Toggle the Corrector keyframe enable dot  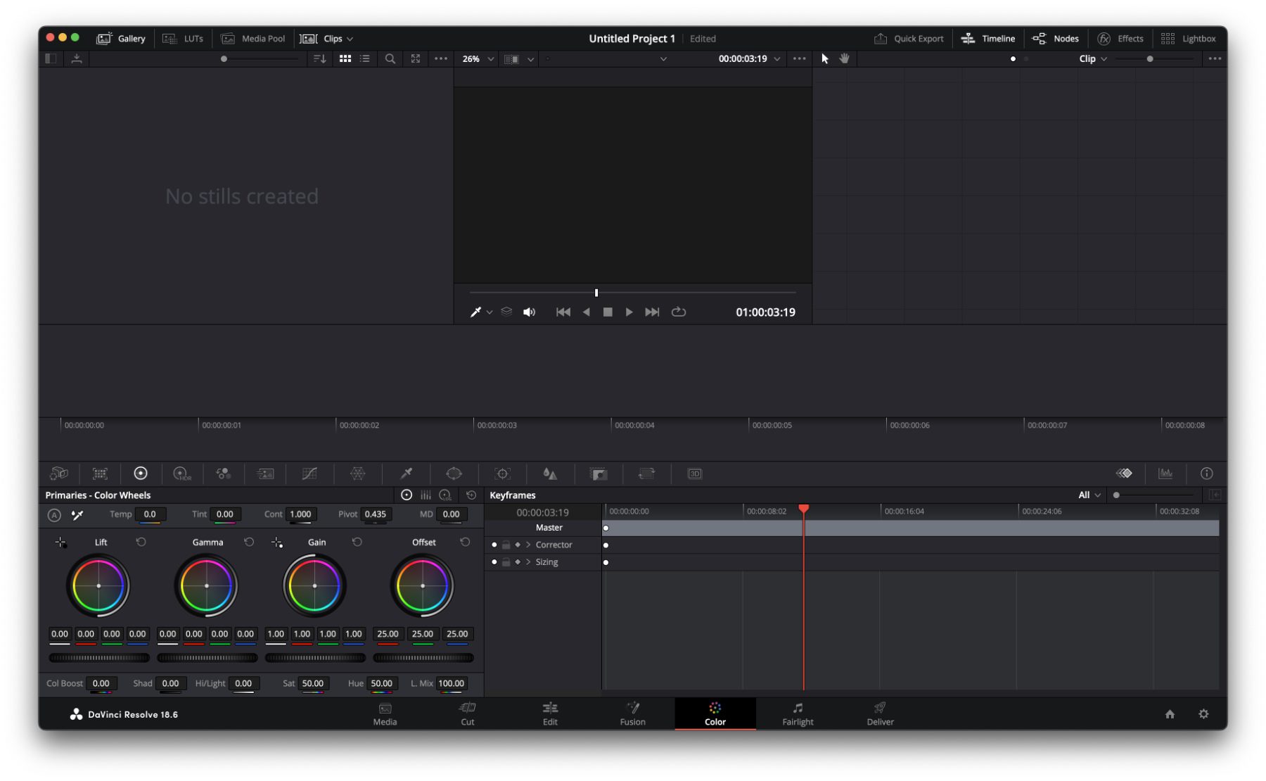[494, 545]
